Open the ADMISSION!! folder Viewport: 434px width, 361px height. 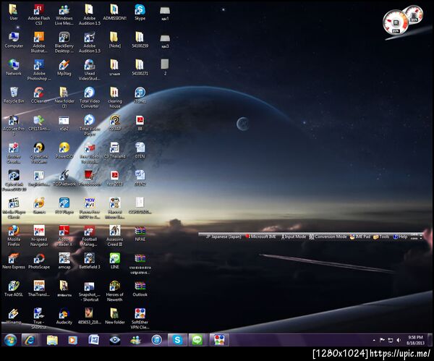[x=114, y=12]
